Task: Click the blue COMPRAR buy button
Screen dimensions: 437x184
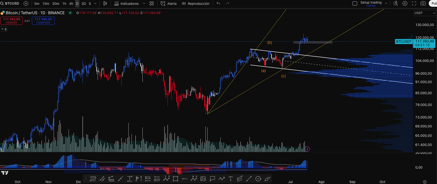Action: coord(43,21)
